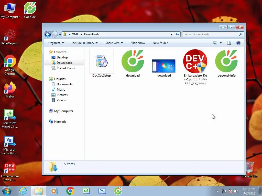Viewport: 262px width, 196px height.
Task: Launch Windows Media Player from taskbar
Action: [x=54, y=191]
